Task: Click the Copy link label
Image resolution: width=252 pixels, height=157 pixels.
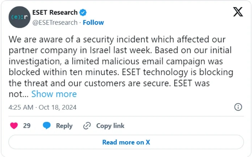Action: (110, 126)
